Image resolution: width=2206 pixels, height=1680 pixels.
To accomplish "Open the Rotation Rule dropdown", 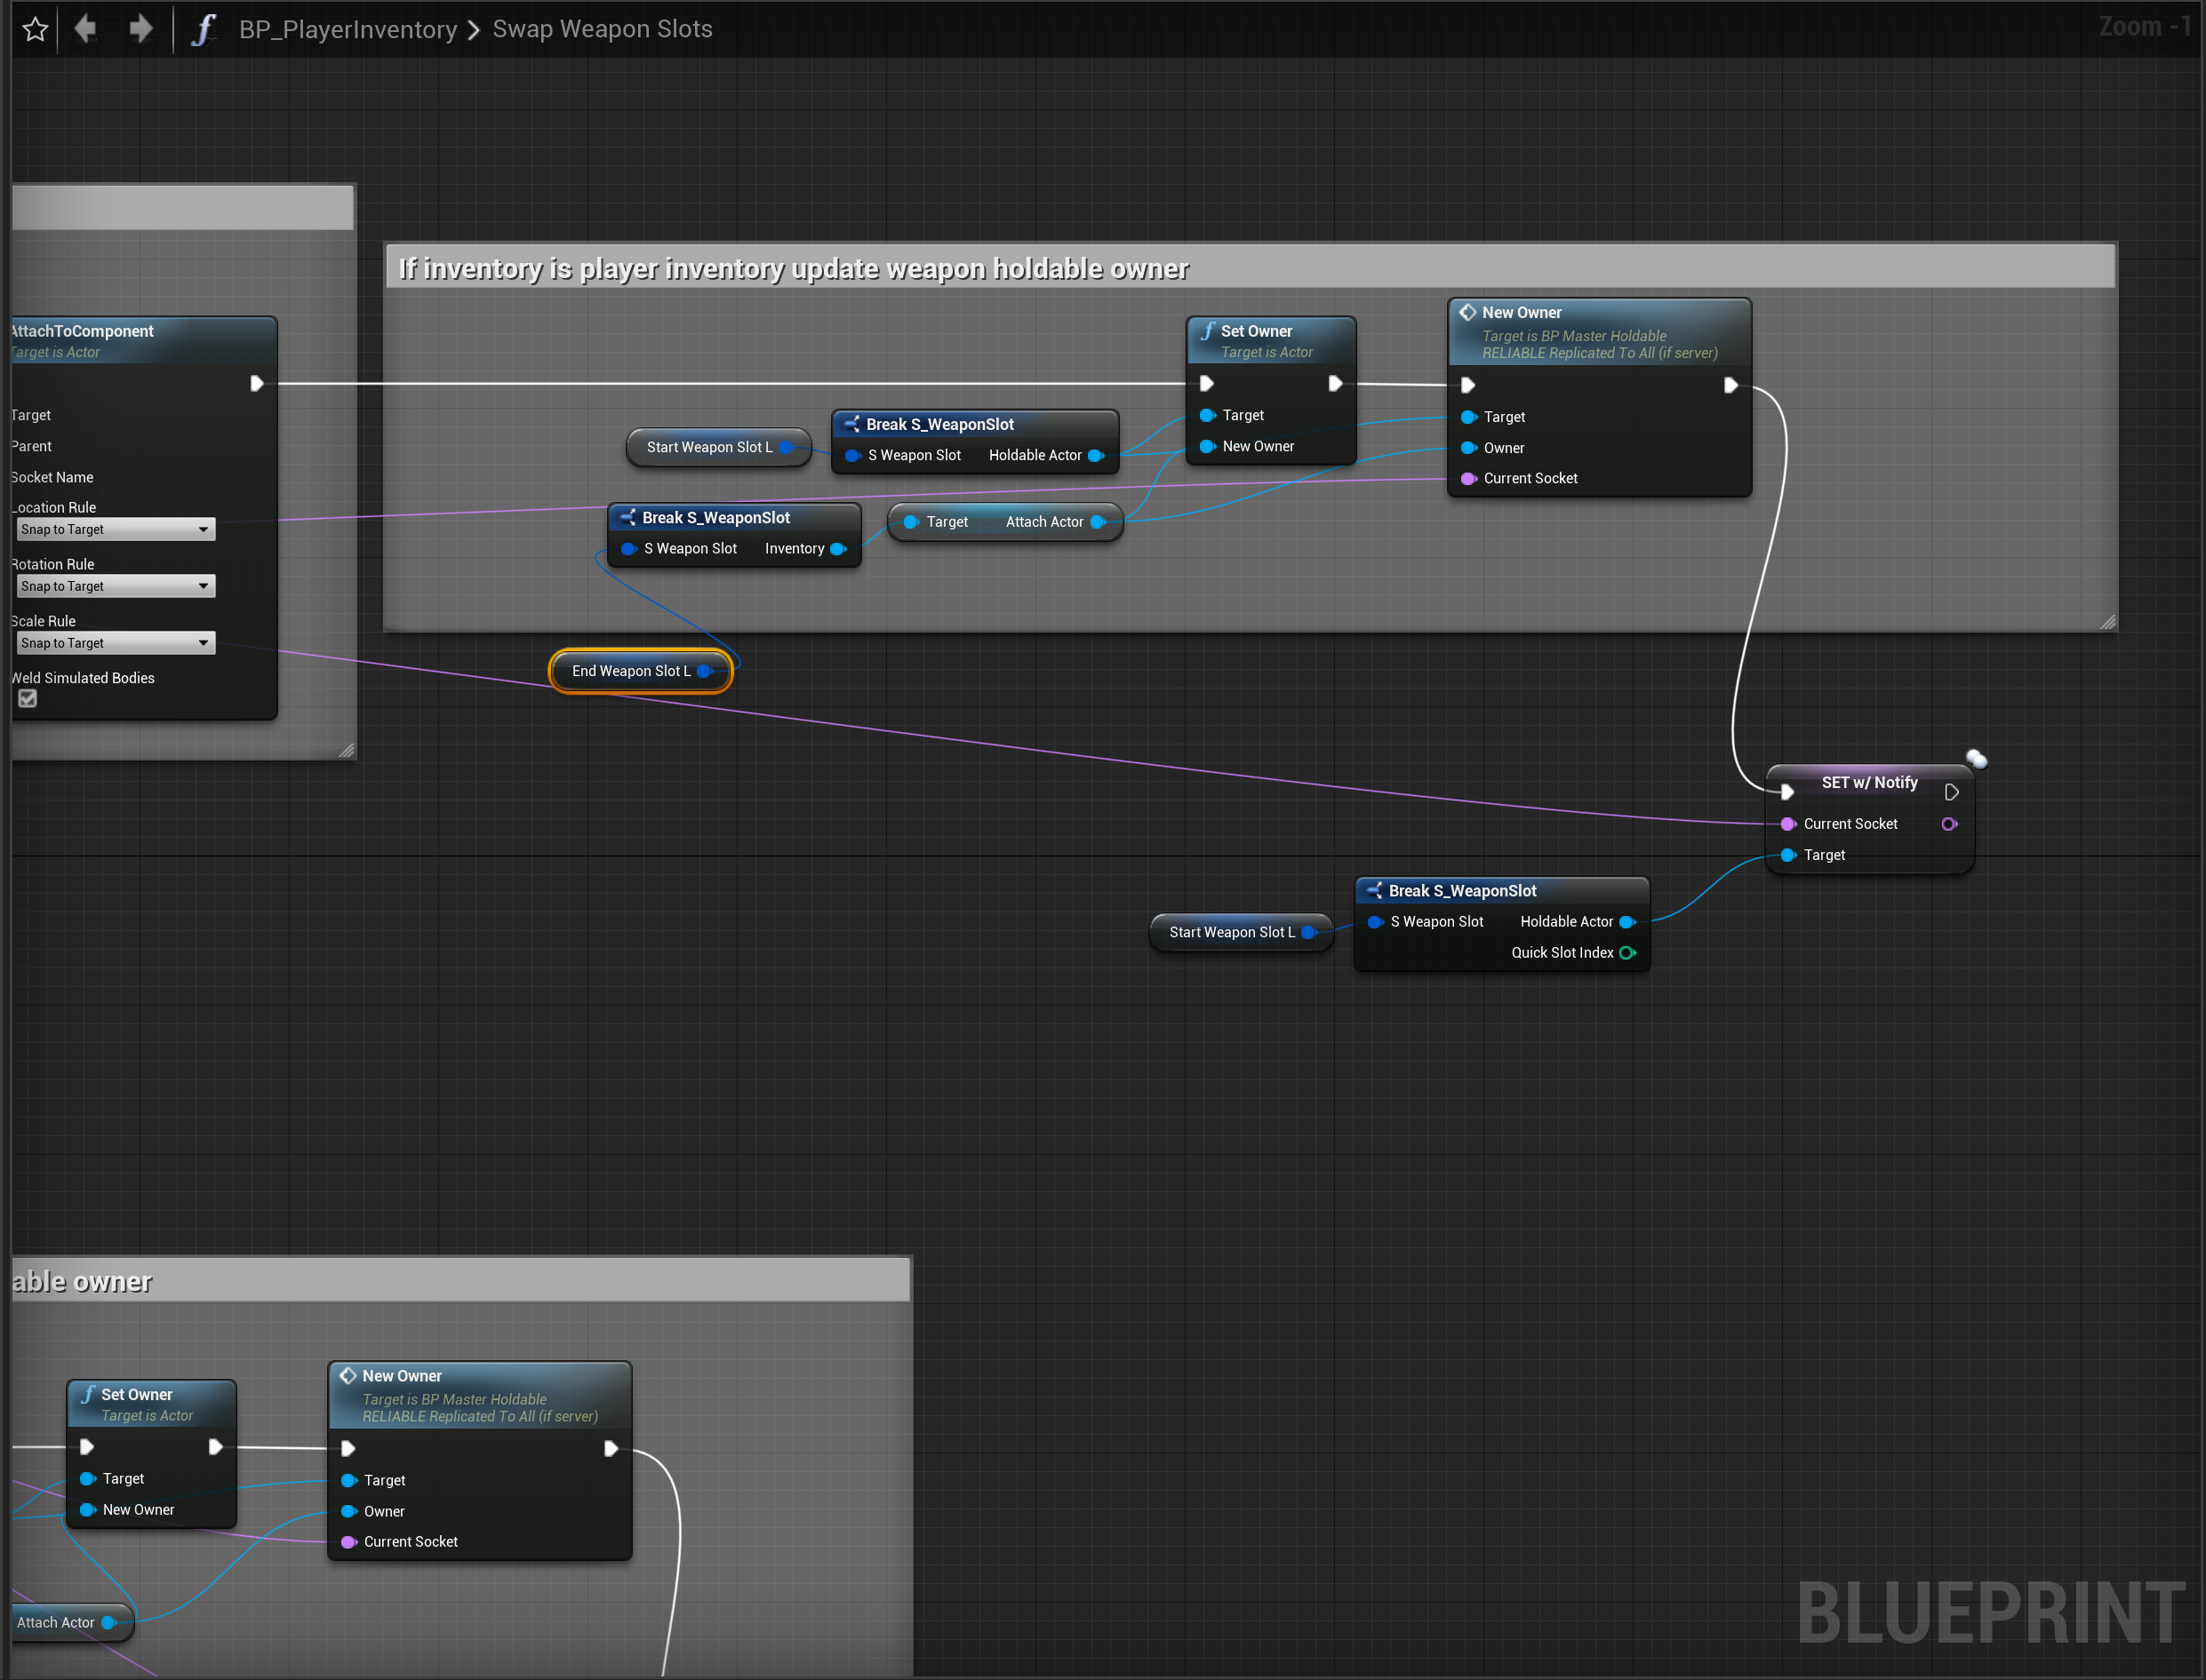I will click(x=116, y=586).
